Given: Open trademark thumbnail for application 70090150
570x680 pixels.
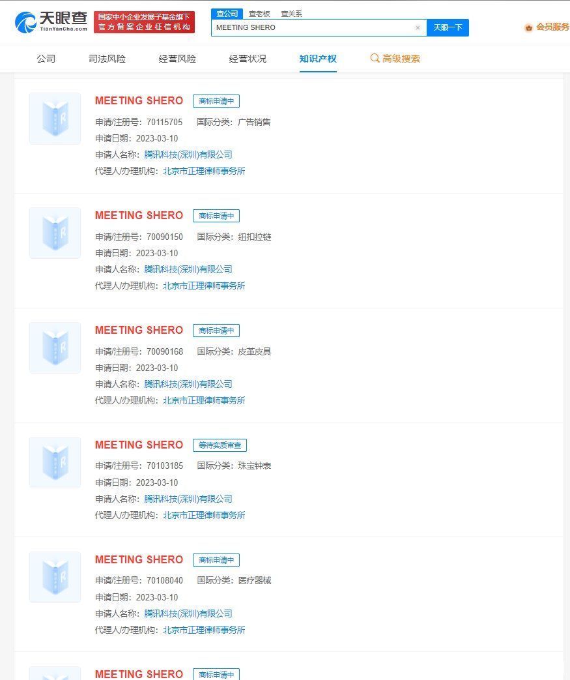Looking at the screenshot, I should click(55, 233).
